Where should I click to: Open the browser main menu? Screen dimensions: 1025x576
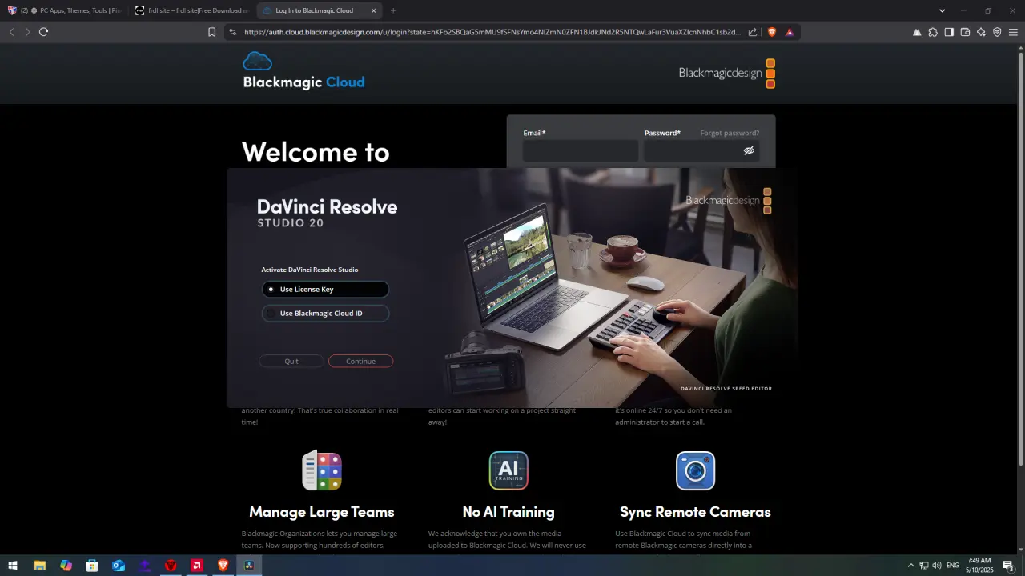[1013, 32]
